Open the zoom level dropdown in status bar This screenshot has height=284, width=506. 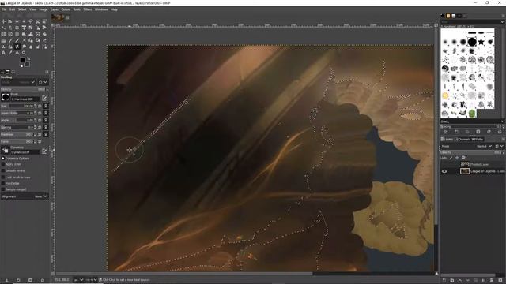92,280
